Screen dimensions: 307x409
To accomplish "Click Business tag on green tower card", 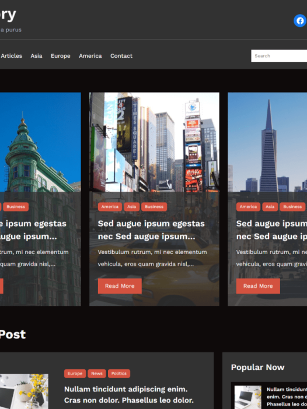I will (16, 207).
